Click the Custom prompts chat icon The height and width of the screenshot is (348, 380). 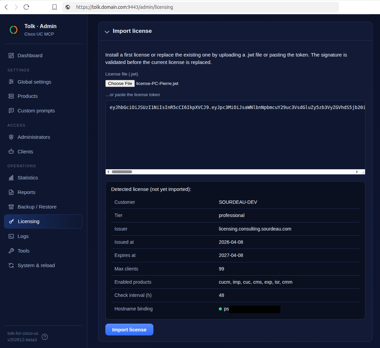[x=11, y=111]
